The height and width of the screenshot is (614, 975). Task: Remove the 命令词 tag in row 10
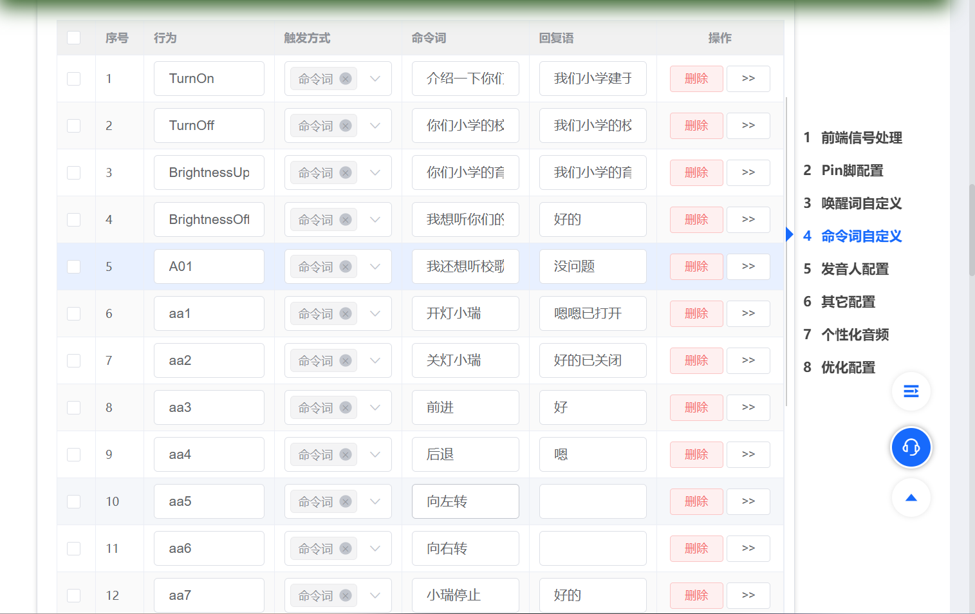pyautogui.click(x=346, y=501)
